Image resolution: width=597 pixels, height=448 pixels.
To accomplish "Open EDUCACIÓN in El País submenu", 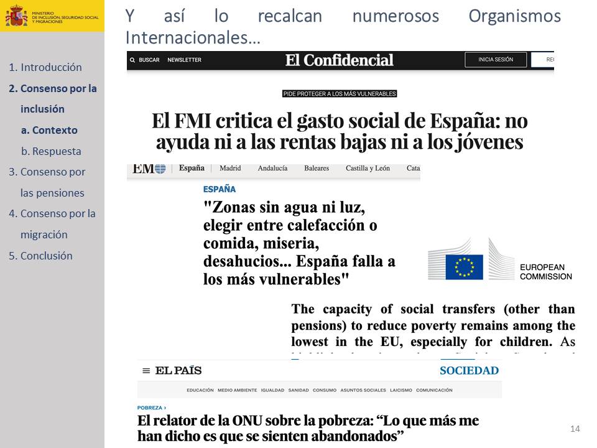I will (200, 390).
